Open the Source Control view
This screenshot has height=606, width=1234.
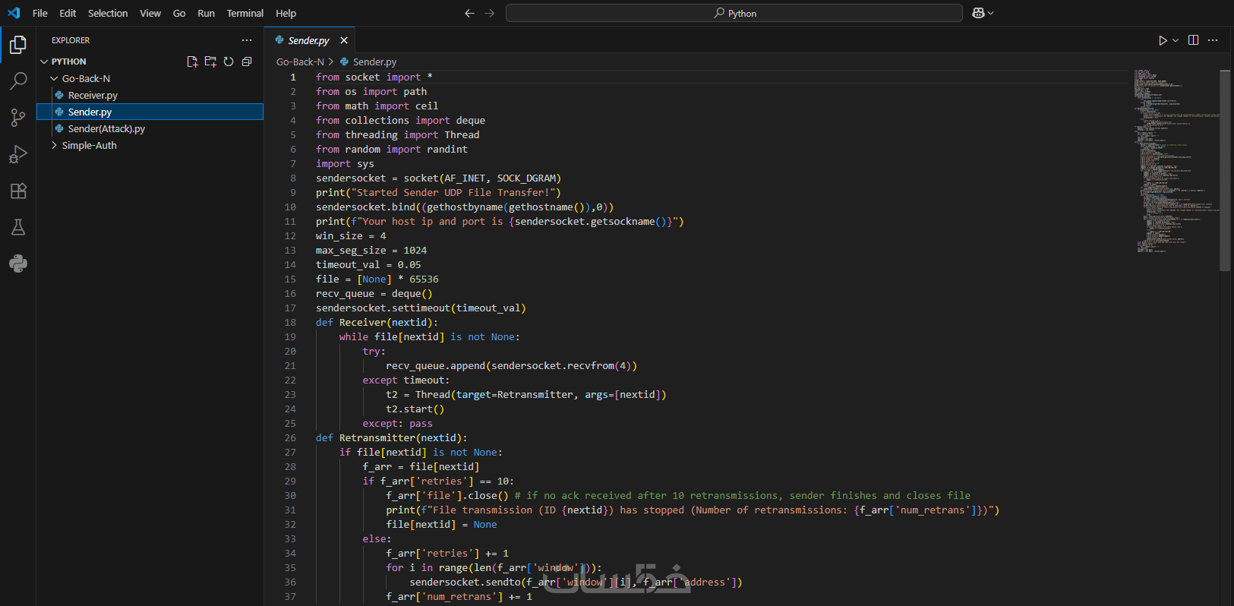(18, 117)
